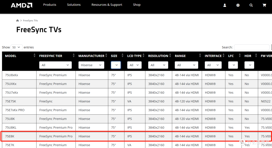This screenshot has height=148, width=272.
Task: Open the search magnifier icon
Action: click(x=251, y=5)
